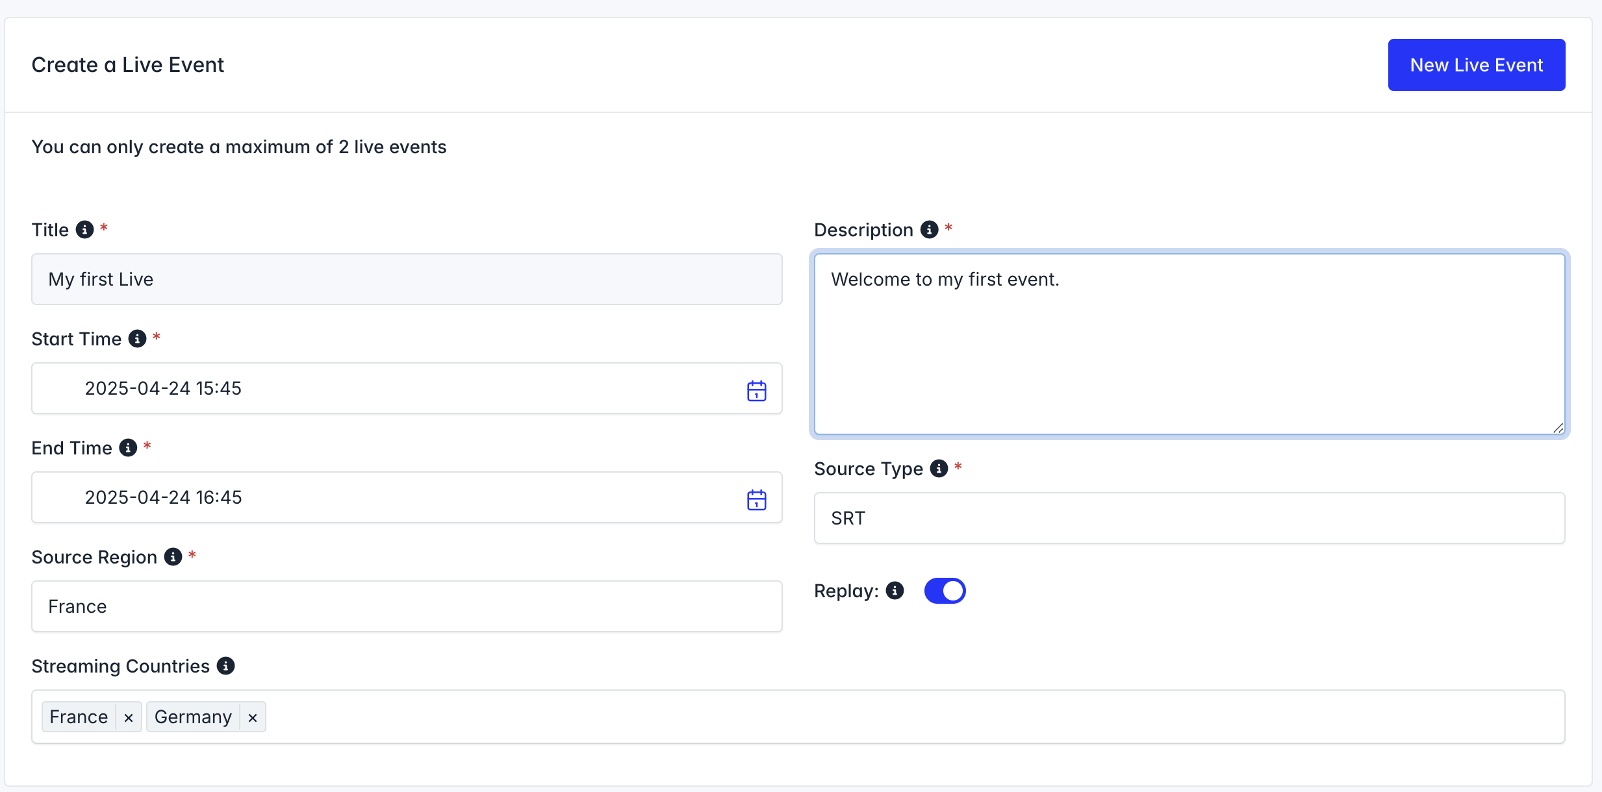Remove the Germany streaming country tag

253,717
